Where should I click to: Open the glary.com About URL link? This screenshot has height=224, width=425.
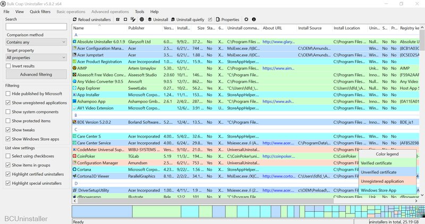pos(278,42)
